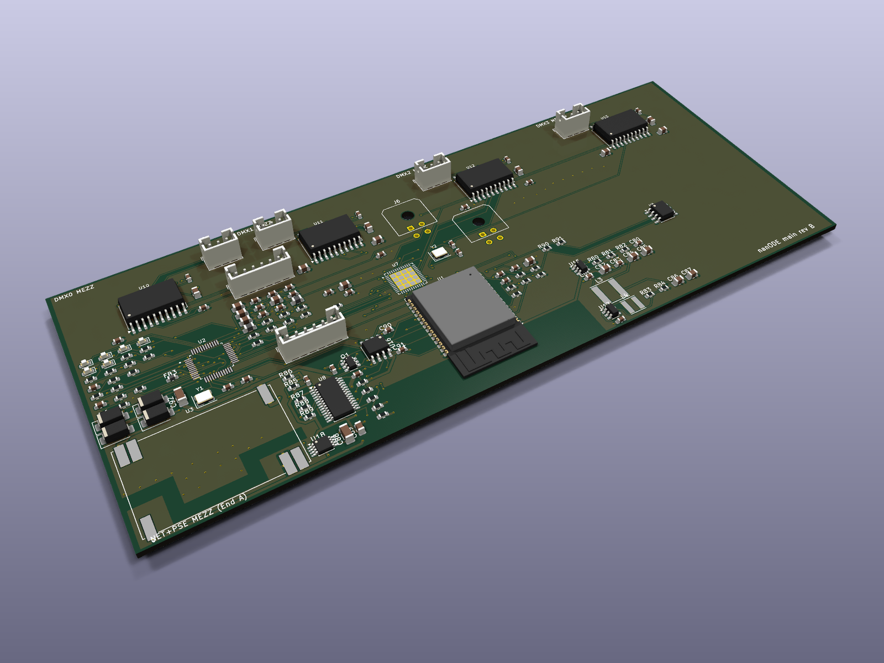Select the U2 QFP microcontroller chip
Image resolution: width=884 pixels, height=663 pixels.
click(x=211, y=362)
